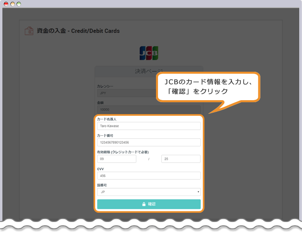
Task: Open the 国番号 dropdown showing JP
Action: [x=148, y=192]
